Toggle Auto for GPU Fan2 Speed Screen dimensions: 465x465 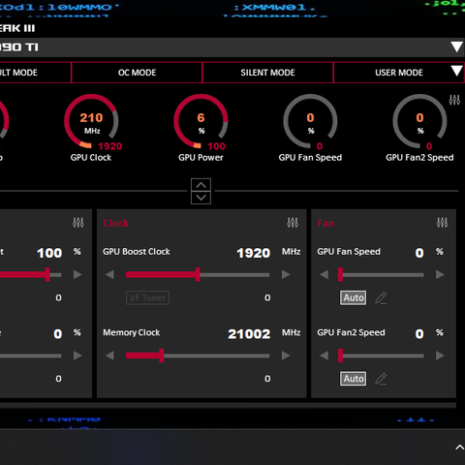coord(354,379)
